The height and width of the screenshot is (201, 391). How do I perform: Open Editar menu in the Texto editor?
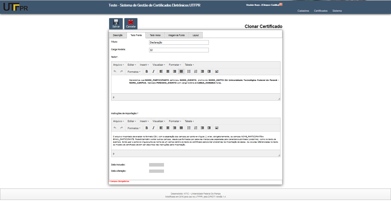(x=132, y=65)
